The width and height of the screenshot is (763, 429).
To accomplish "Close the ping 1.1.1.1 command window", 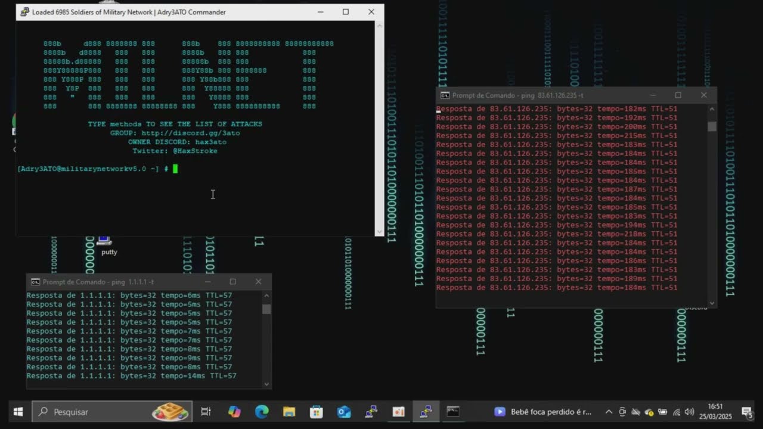I will [x=258, y=282].
